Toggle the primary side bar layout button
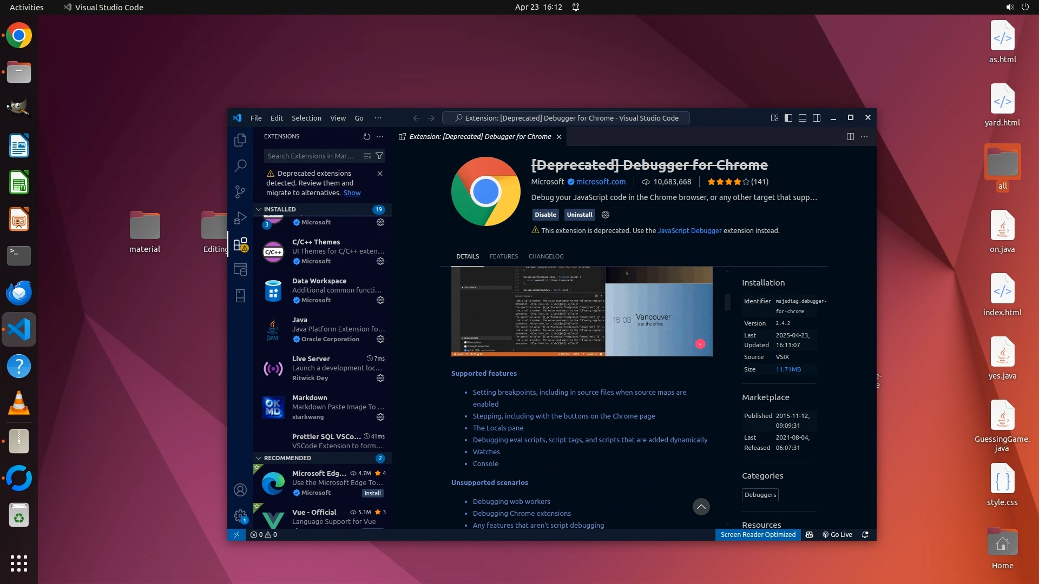 [788, 118]
